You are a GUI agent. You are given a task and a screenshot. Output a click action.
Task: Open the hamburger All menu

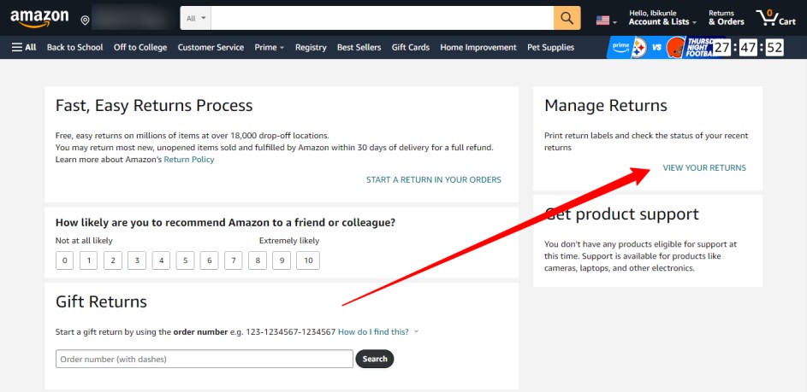pos(24,47)
